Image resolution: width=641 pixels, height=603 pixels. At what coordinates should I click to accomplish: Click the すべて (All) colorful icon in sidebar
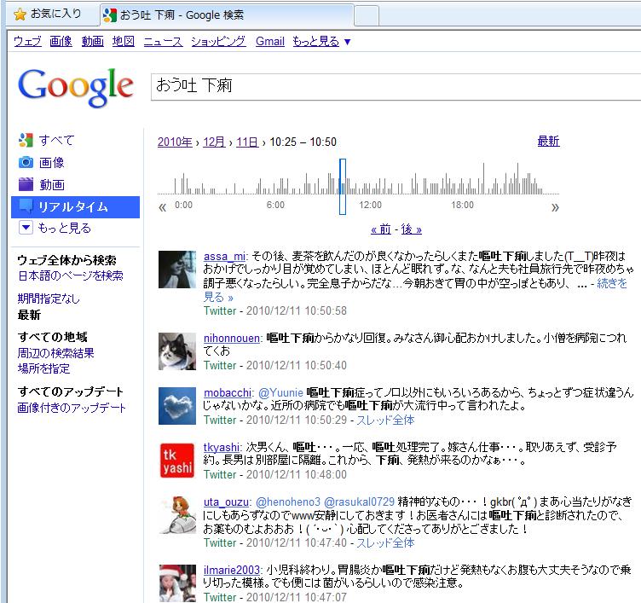pyautogui.click(x=26, y=141)
